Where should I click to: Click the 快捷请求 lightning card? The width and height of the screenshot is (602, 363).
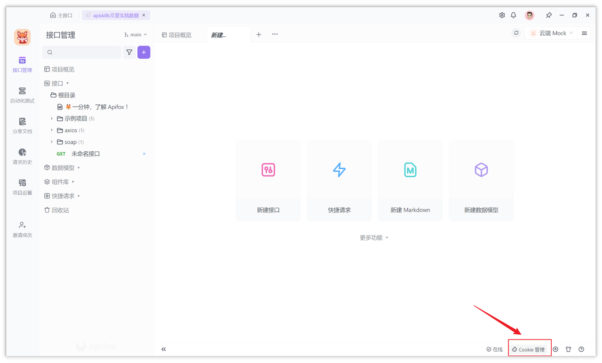[x=339, y=181]
